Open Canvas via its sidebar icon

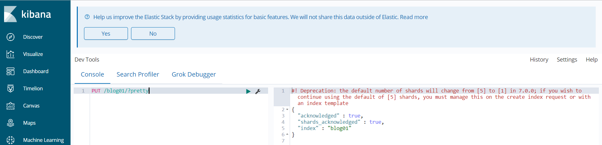[x=10, y=106]
